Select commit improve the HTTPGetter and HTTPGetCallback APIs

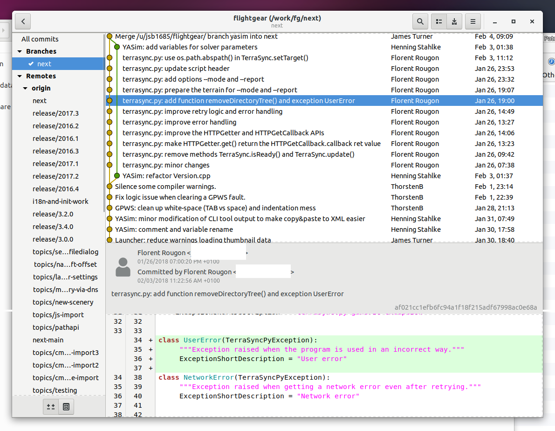pyautogui.click(x=324, y=133)
